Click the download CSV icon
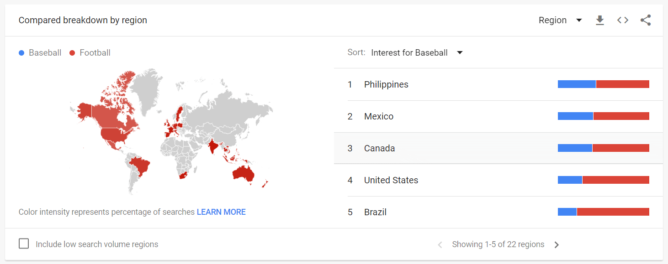 pyautogui.click(x=599, y=20)
